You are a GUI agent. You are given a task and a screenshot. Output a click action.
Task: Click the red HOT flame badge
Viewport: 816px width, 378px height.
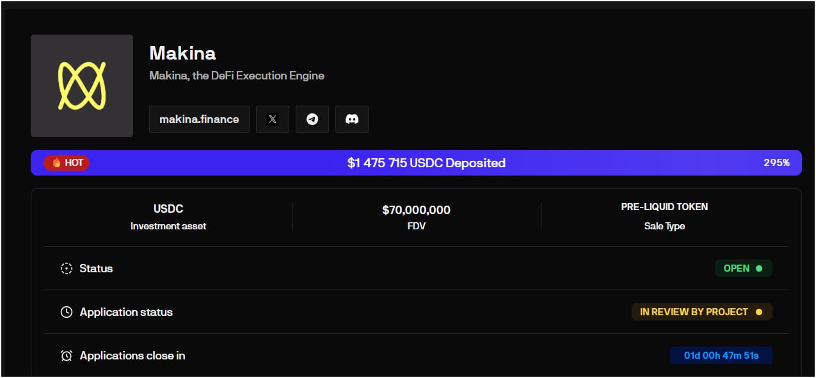pos(67,163)
